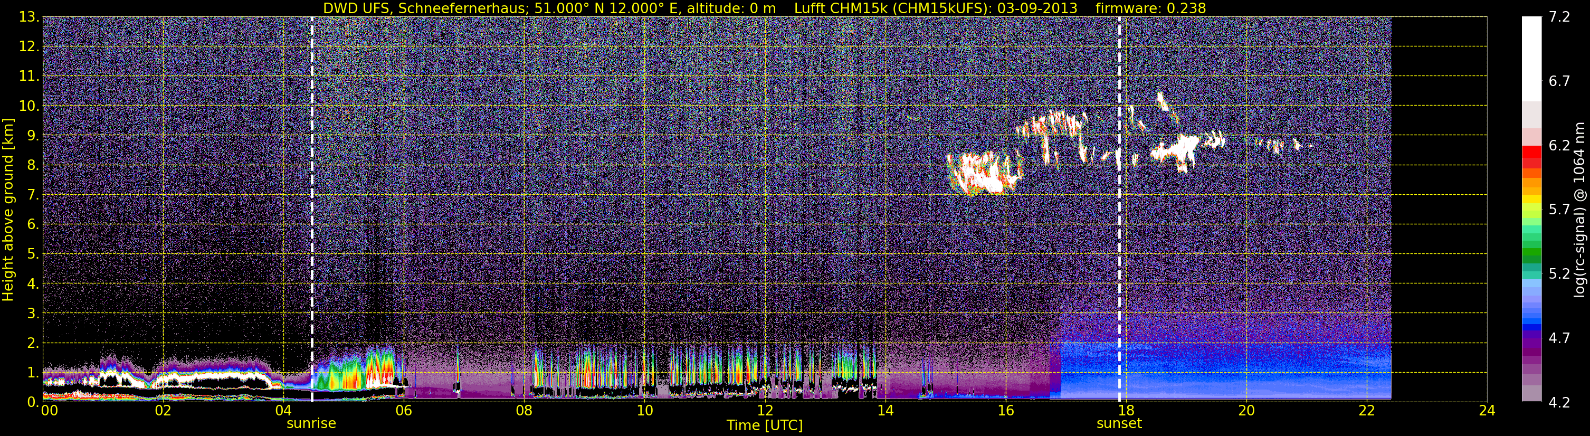
Task: Click the colorbar value '4.2'
Action: pos(1559,403)
